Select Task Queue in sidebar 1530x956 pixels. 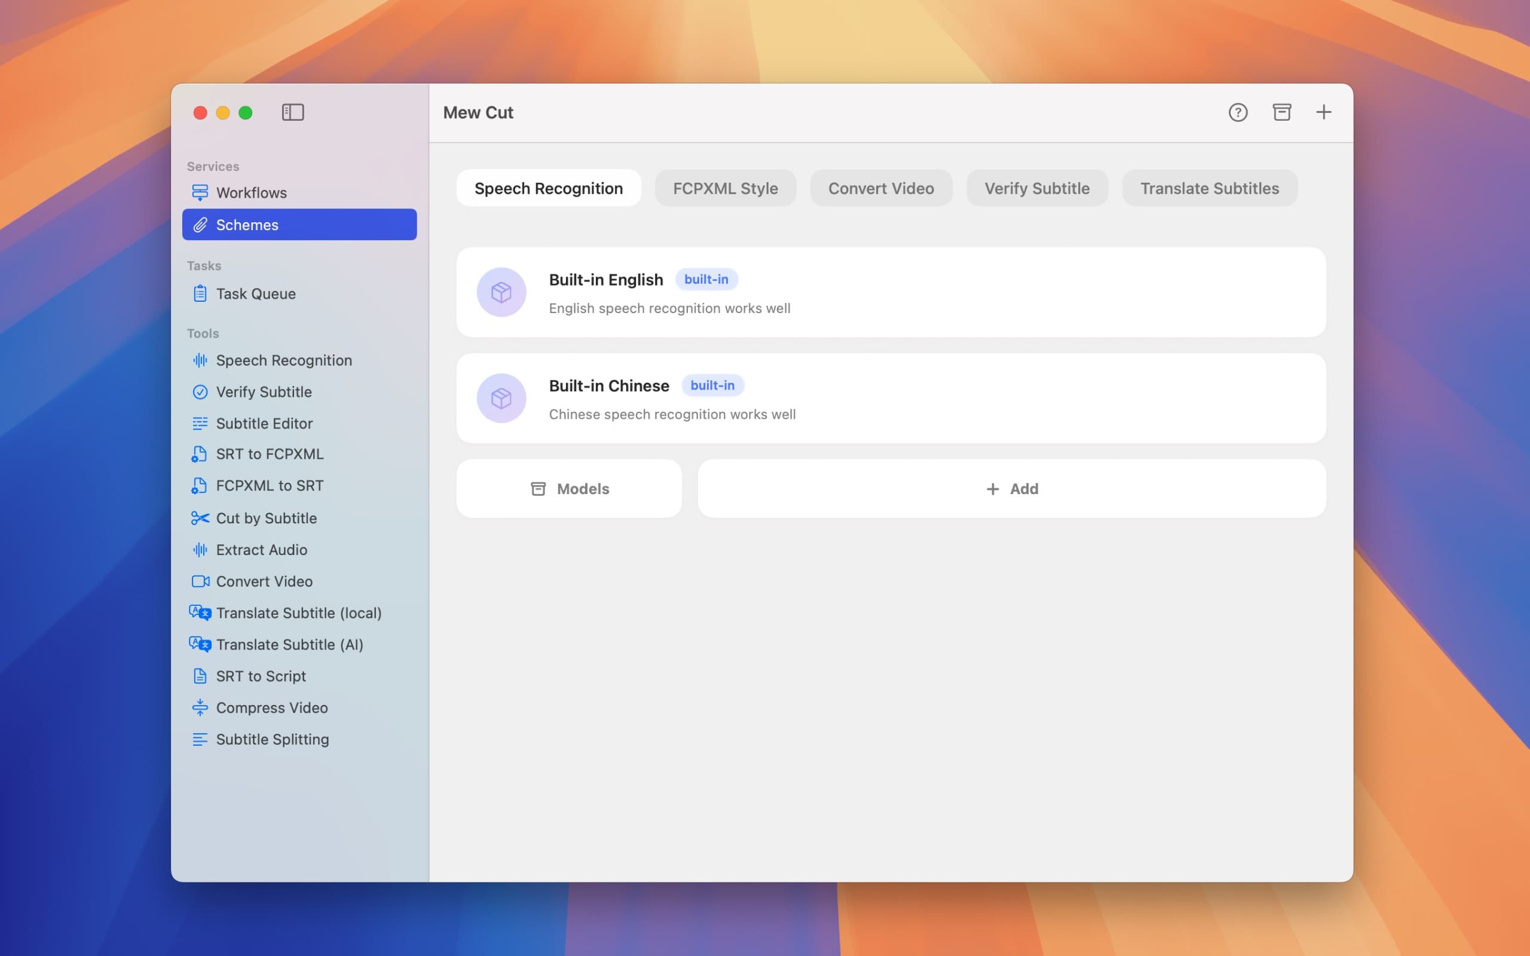(255, 294)
